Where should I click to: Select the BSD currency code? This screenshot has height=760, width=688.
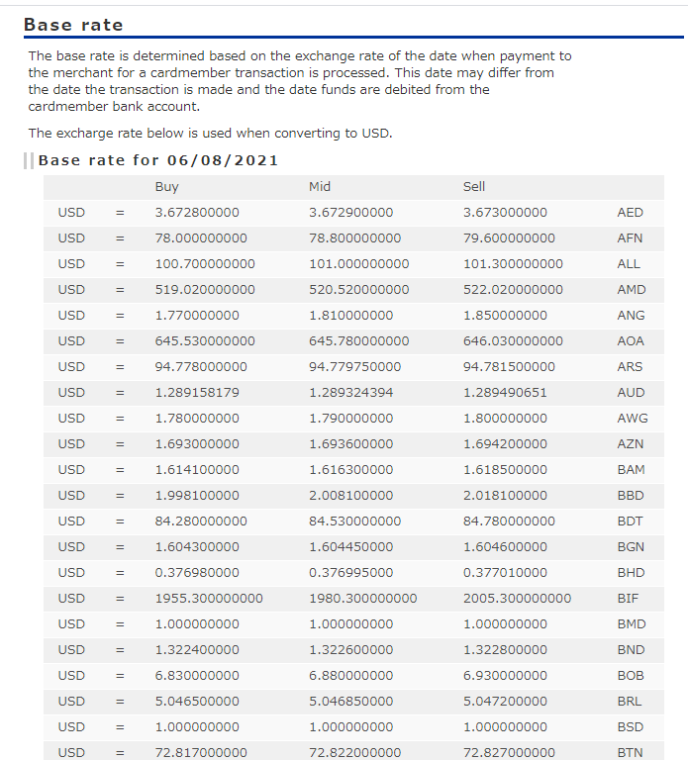point(631,726)
